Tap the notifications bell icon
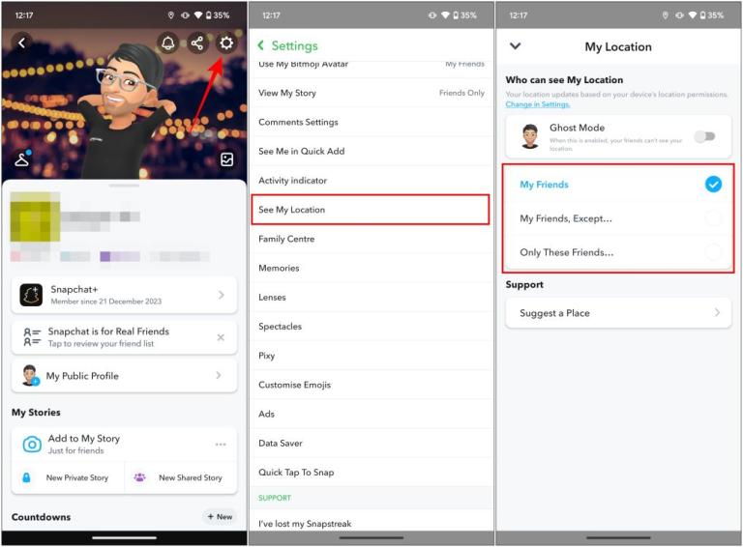This screenshot has width=743, height=547. (x=168, y=43)
